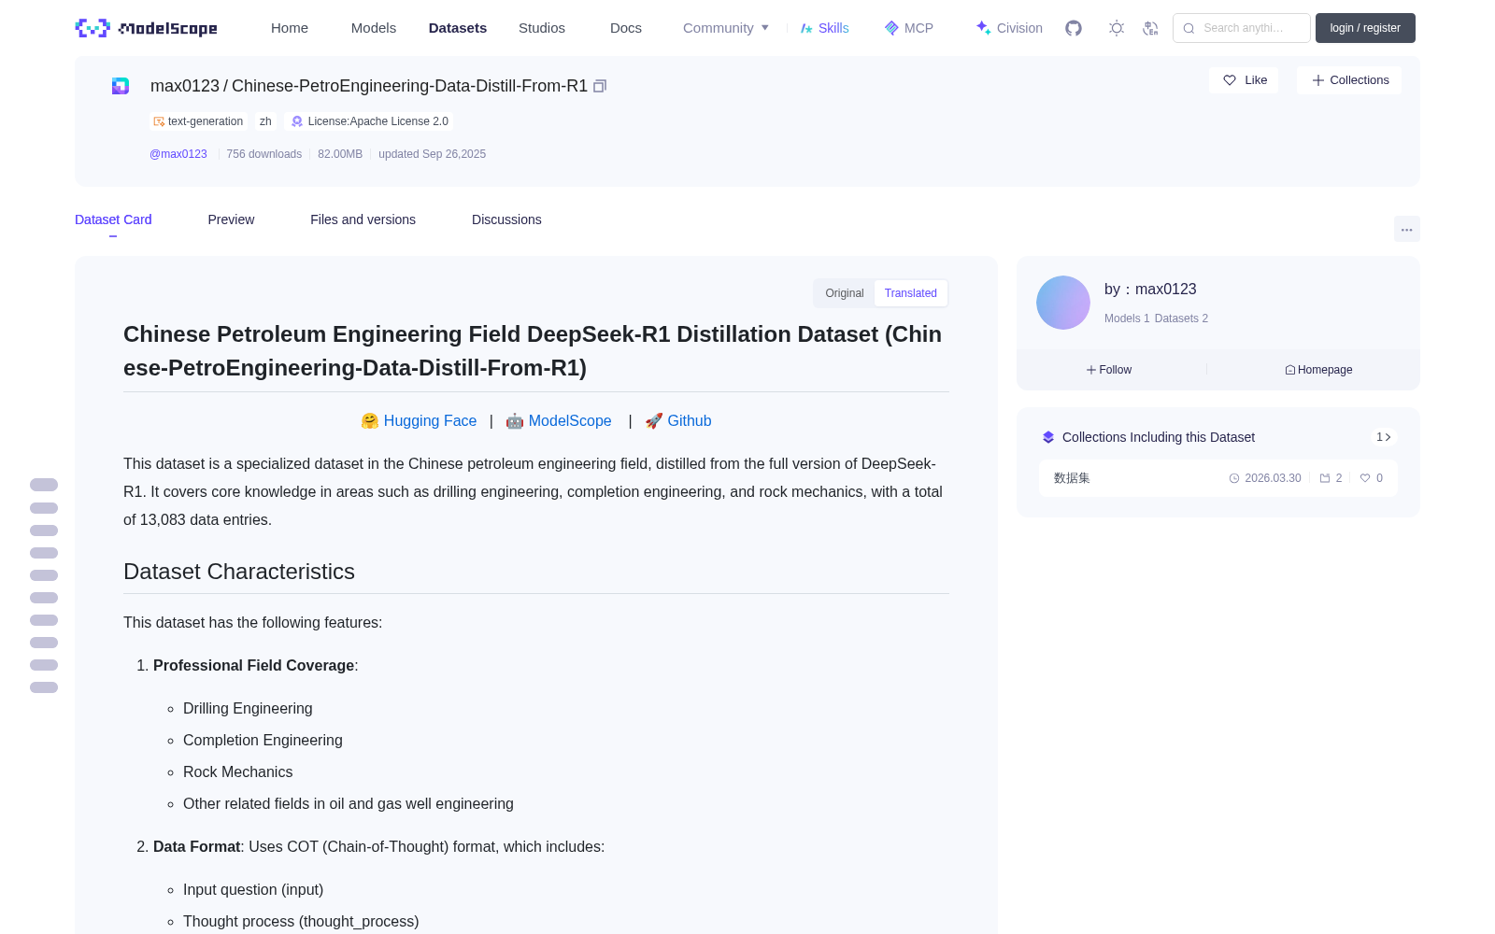Click max0123's gradient avatar
1495x934 pixels.
tap(1063, 303)
